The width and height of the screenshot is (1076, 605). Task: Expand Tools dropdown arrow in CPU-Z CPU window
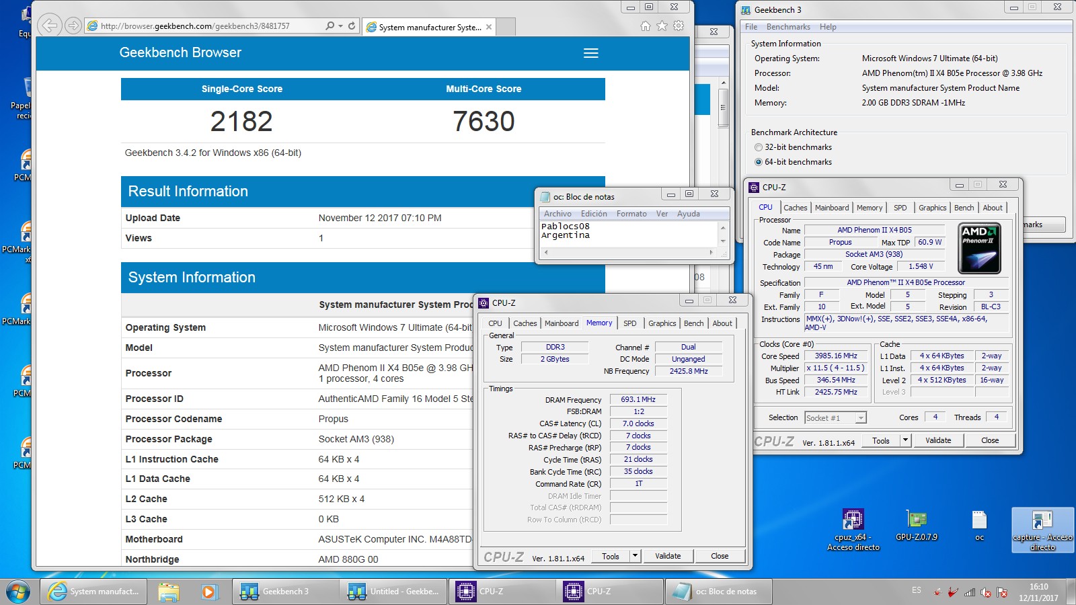[x=905, y=440]
